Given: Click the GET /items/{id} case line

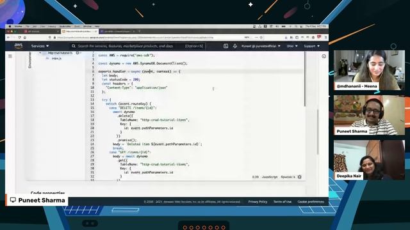Looking at the screenshot, I should click(x=130, y=152).
